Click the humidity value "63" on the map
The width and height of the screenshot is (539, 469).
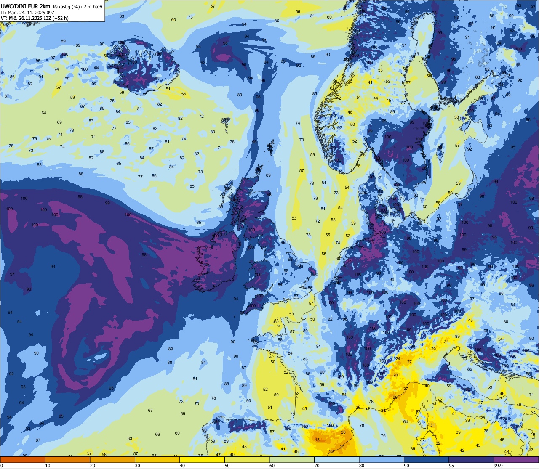coord(130,438)
